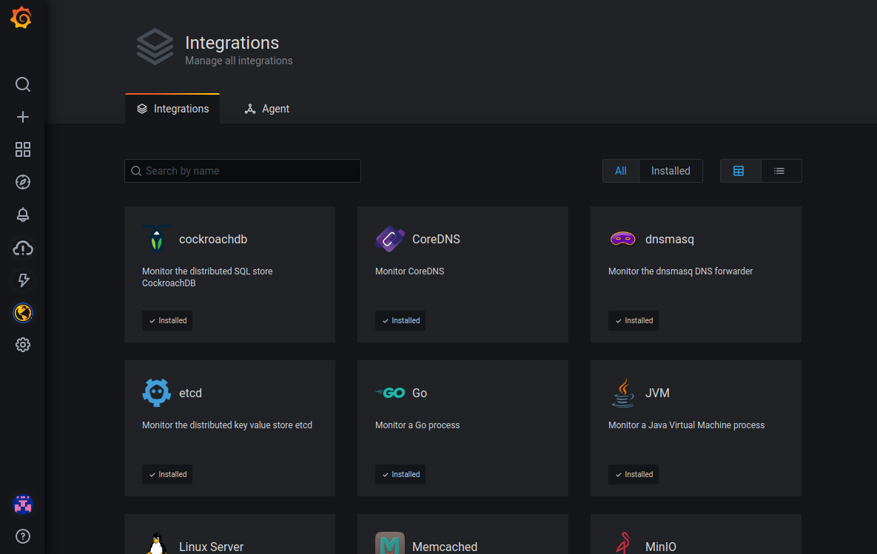This screenshot has height=554, width=877.
Task: Click 'Monitor the distributed key value store etcd'
Action: pyautogui.click(x=227, y=425)
